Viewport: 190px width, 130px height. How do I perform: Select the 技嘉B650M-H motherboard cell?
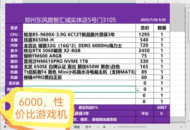click(x=79, y=40)
